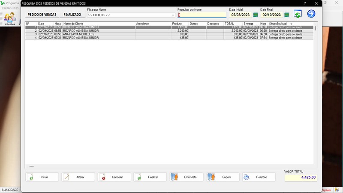Click the Outros column header

pos(198,24)
